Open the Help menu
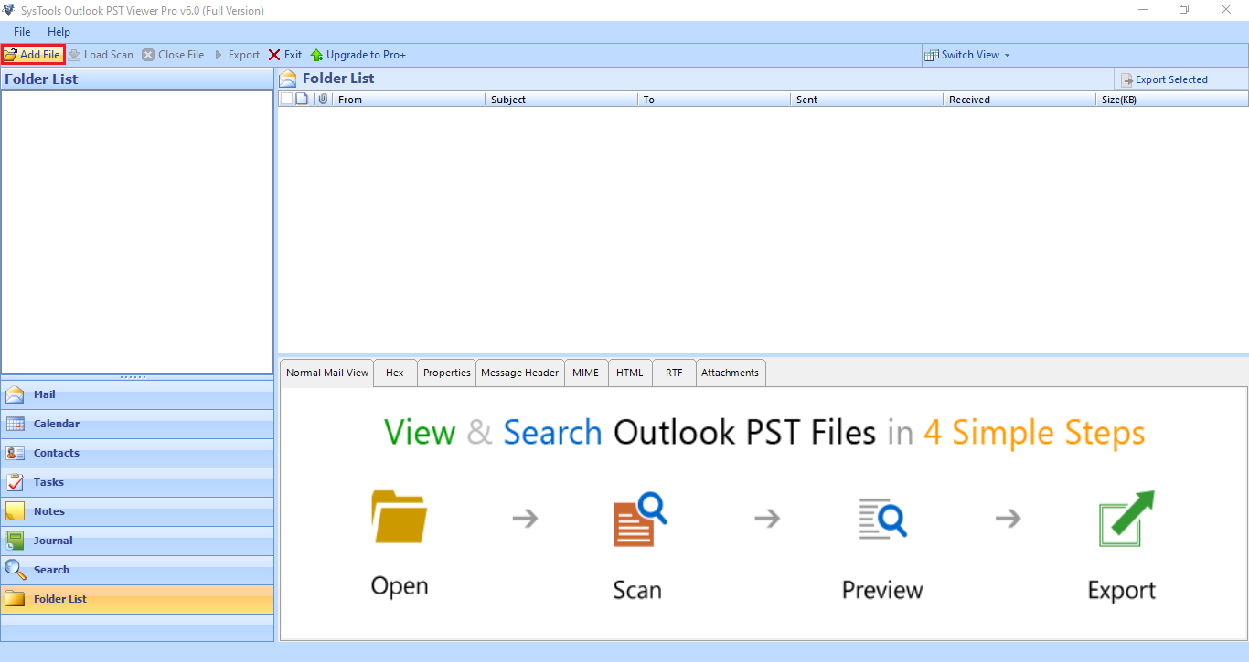Image resolution: width=1249 pixels, height=662 pixels. 59,32
